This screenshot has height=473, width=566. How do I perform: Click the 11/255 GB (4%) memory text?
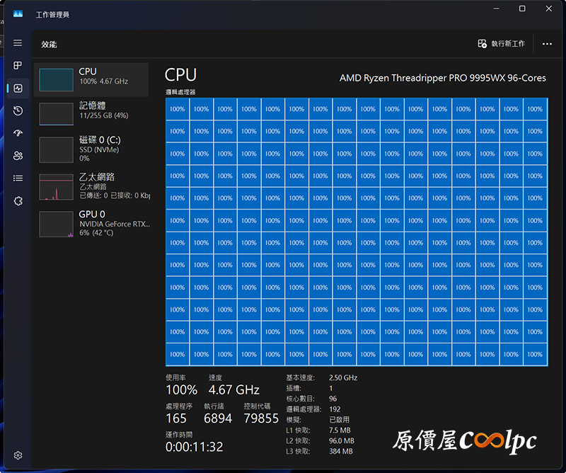click(104, 115)
